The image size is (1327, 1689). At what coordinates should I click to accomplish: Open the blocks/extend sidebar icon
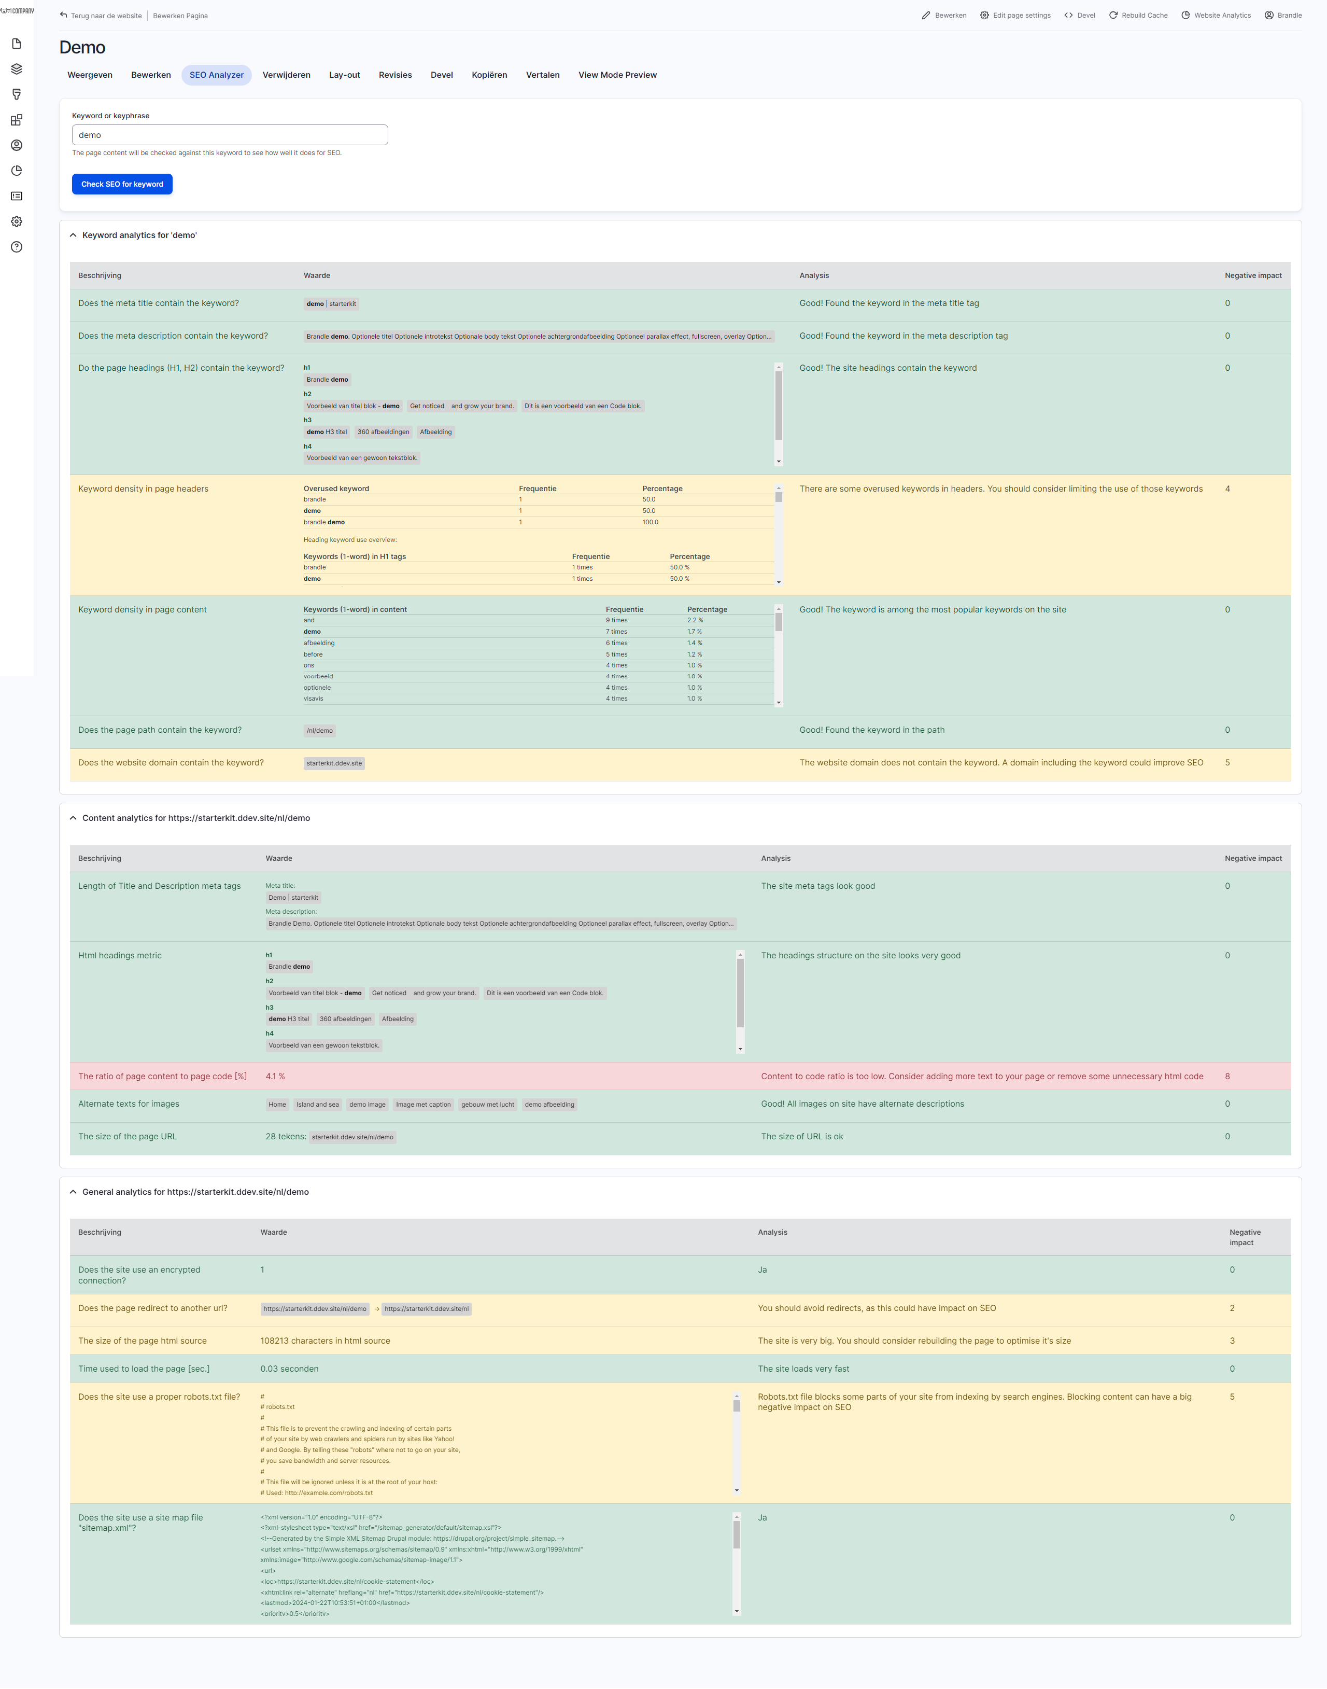[x=16, y=120]
